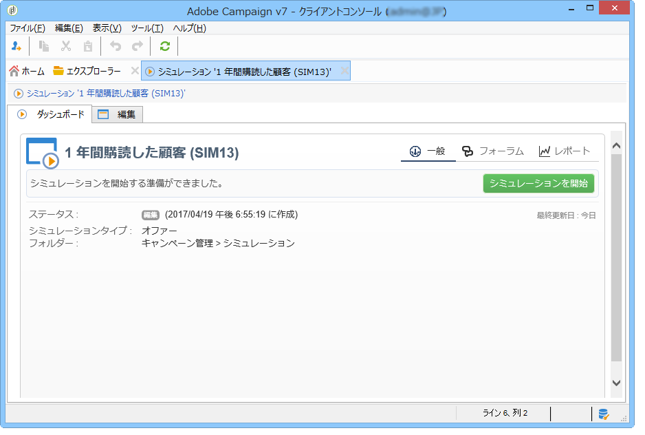Open the レポート section

(x=565, y=151)
